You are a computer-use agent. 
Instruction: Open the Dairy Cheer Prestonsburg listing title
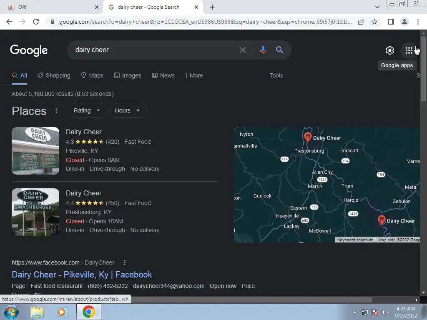(x=83, y=193)
